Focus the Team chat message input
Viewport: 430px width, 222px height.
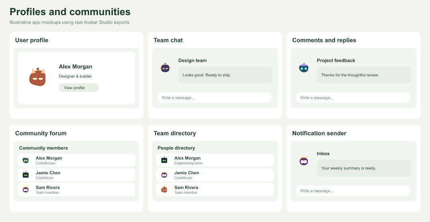[215, 97]
